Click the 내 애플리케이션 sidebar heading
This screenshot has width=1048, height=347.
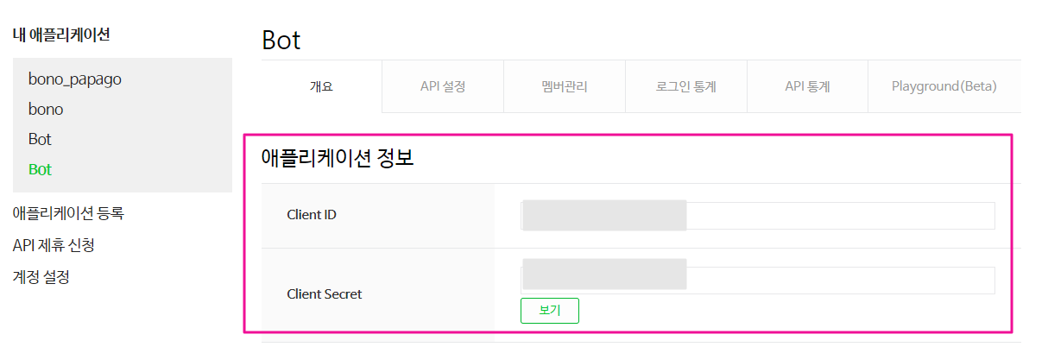61,35
